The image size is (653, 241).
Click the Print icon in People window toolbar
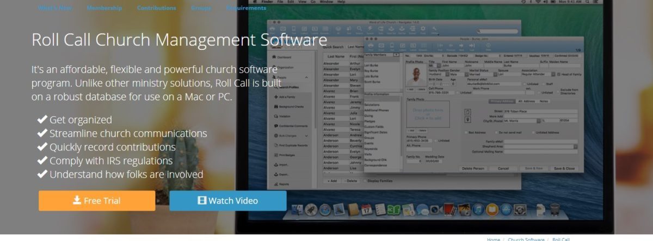click(371, 46)
